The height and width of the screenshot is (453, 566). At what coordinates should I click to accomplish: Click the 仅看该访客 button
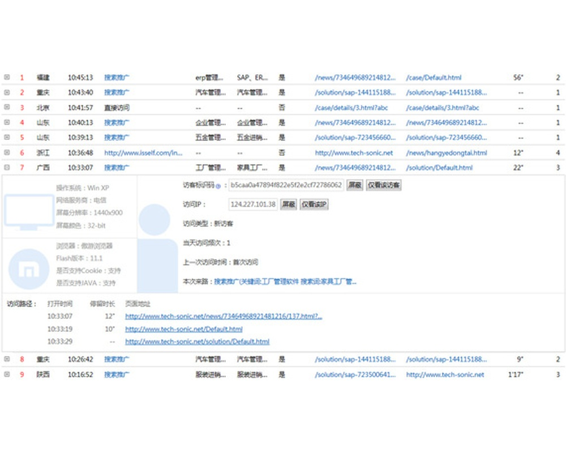pos(384,185)
